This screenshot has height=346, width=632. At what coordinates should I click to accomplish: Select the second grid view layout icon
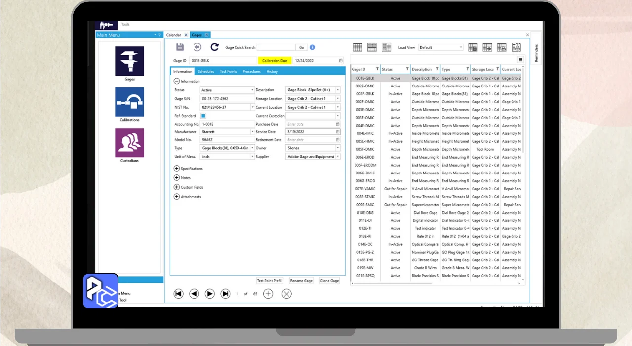coord(372,47)
